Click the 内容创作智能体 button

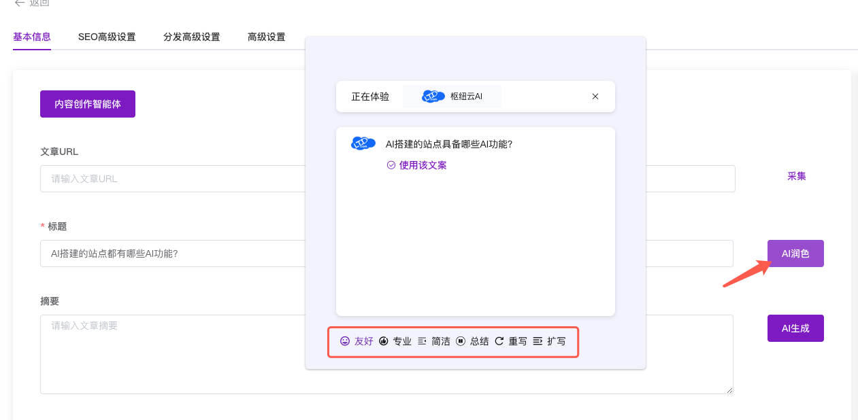(88, 104)
